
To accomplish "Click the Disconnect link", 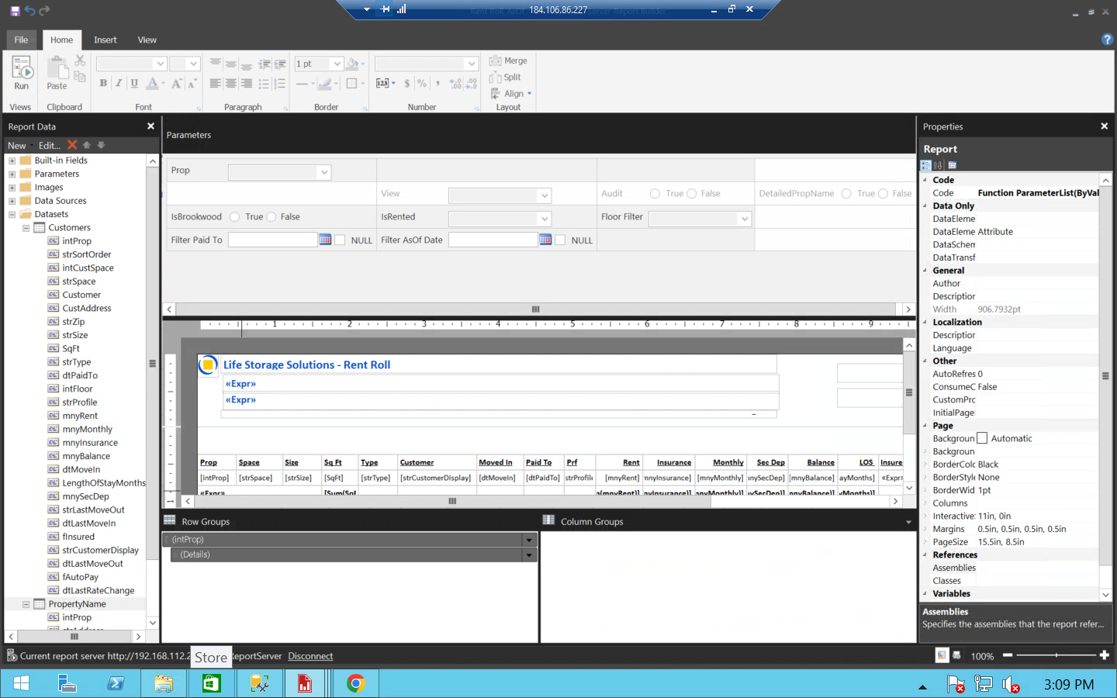I will (310, 656).
